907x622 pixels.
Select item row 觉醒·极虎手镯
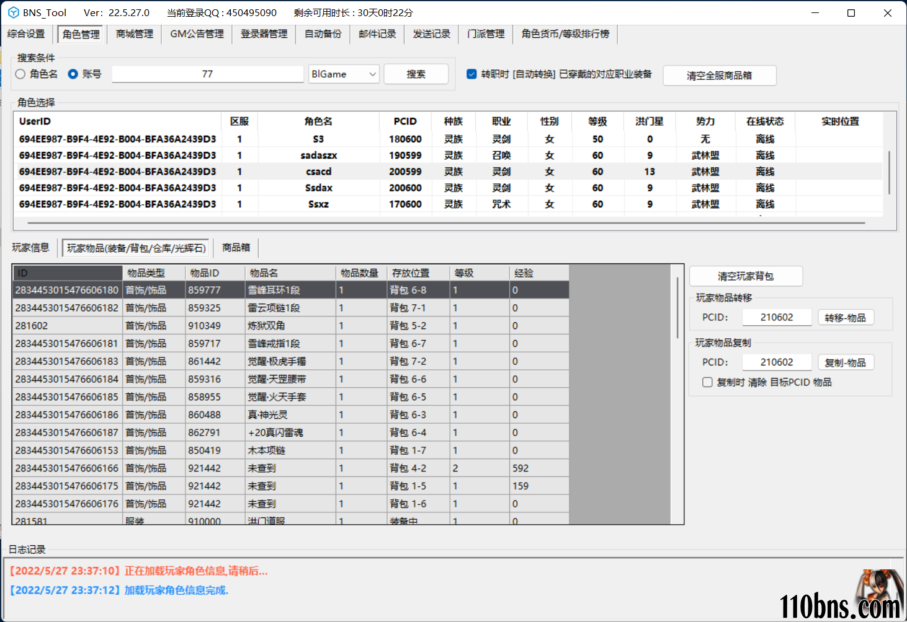tap(291, 361)
